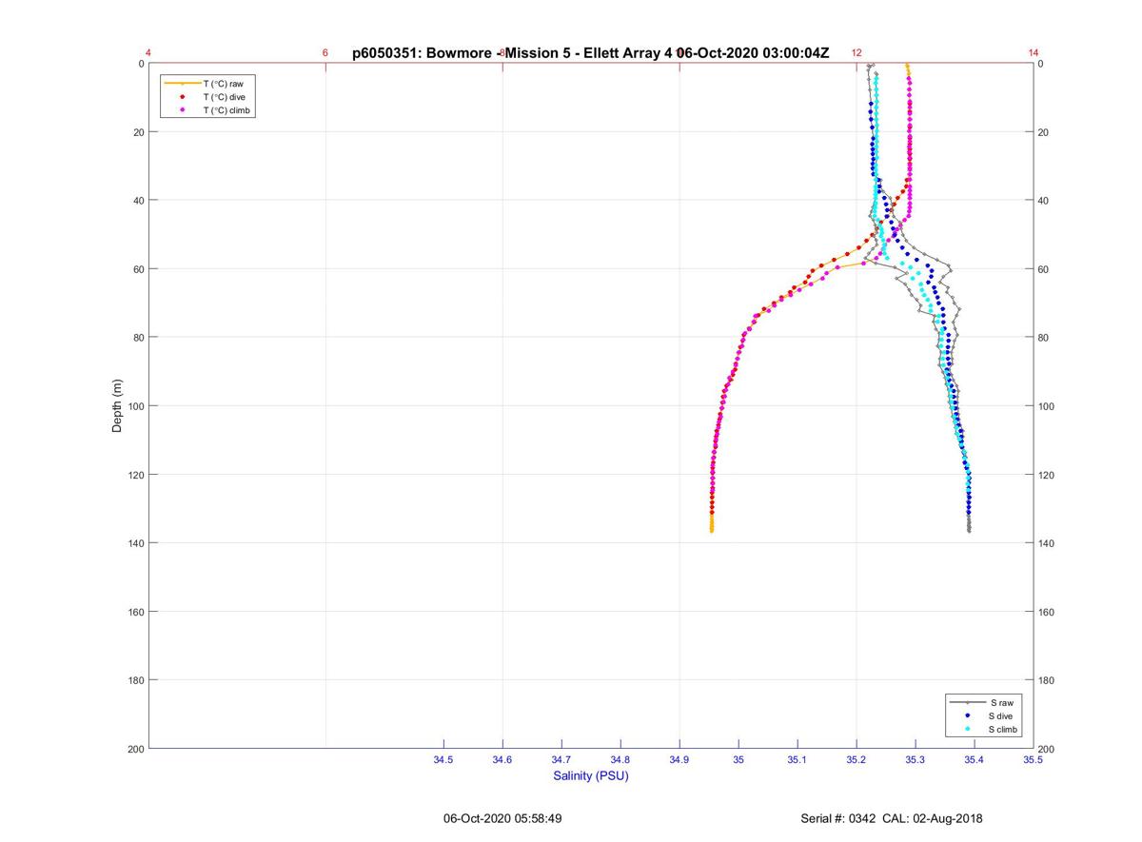Click the magenta dot marker for T climb
Screen dimensions: 1142x842
[x=182, y=110]
